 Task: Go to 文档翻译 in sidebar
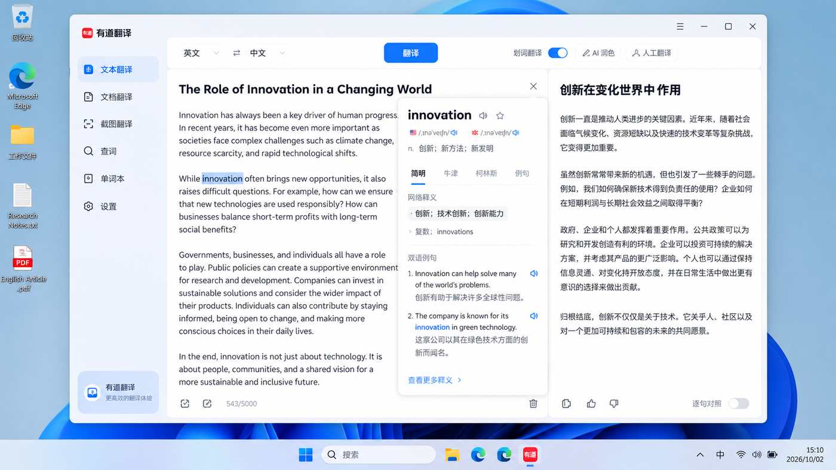(x=118, y=97)
